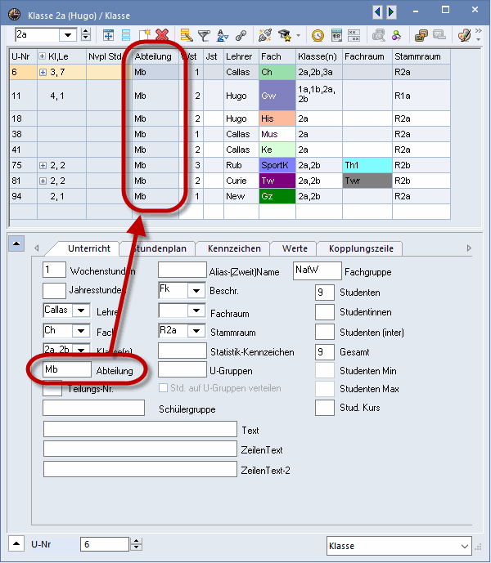491x563 pixels.
Task: Click the ZeilenText-2 input field
Action: (140, 469)
